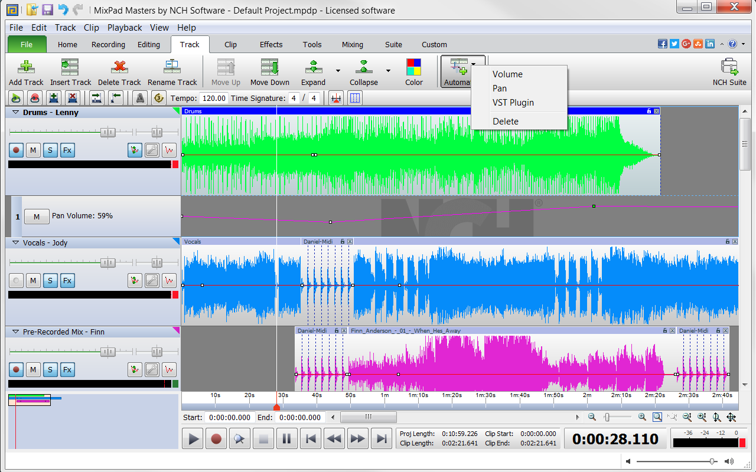
Task: Click the Insert Track icon
Action: pyautogui.click(x=70, y=71)
